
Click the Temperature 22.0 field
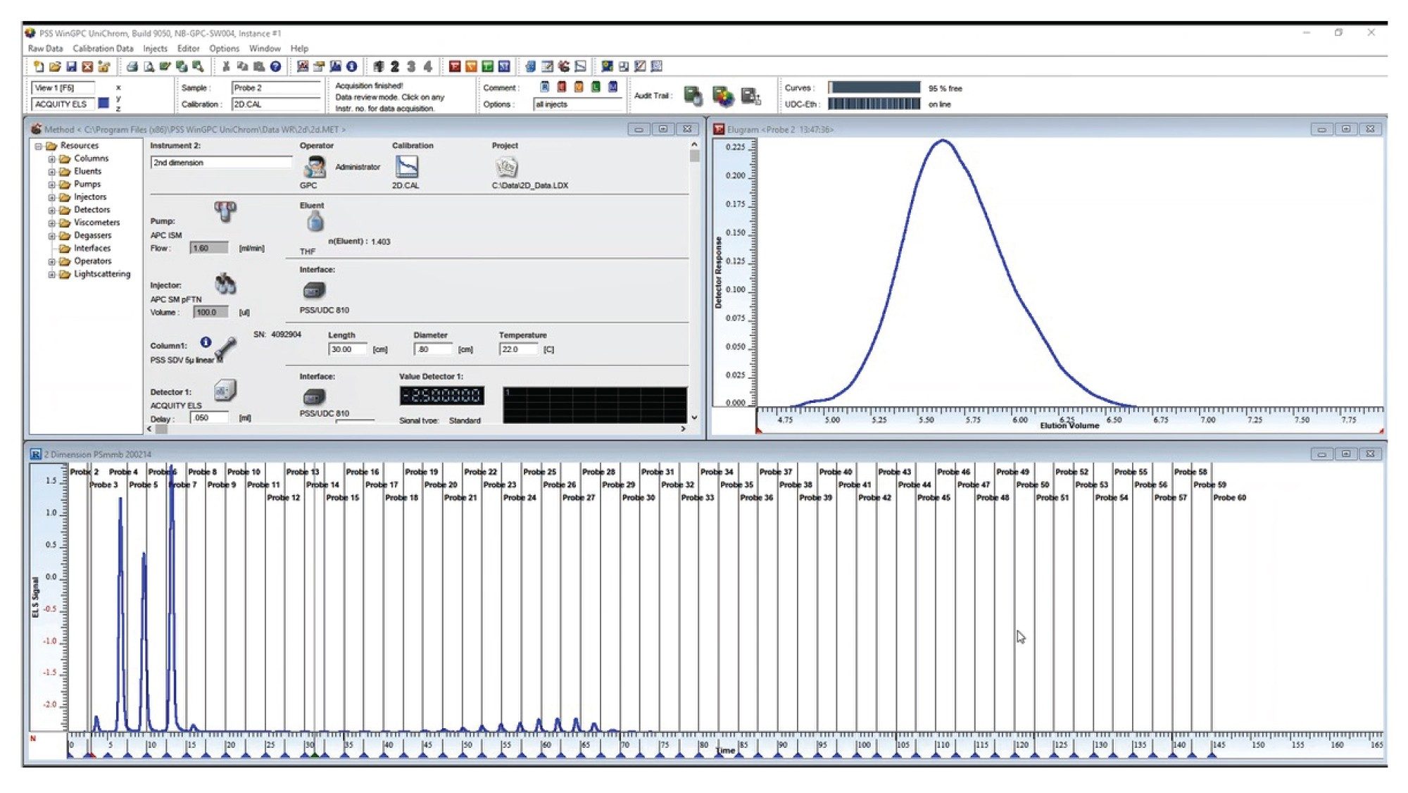click(519, 349)
